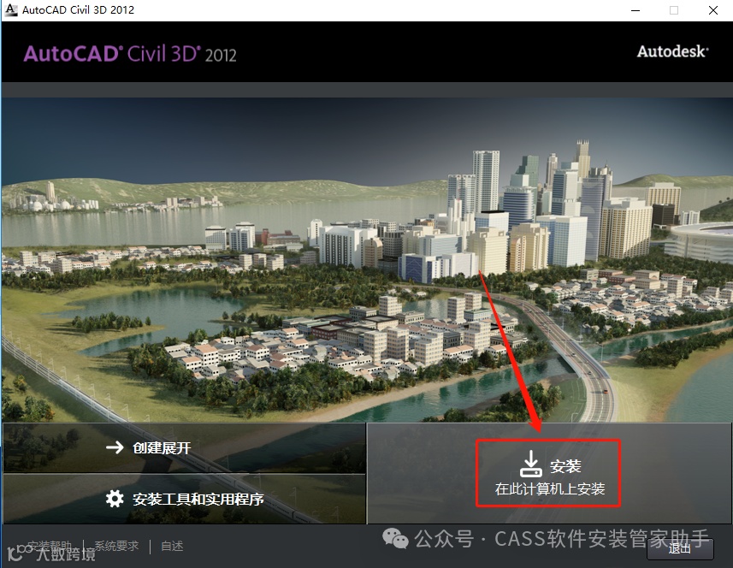Viewport: 733px width, 568px height.
Task: Click the window title text AutoCAD Civil 3D 2012
Action: 78,9
